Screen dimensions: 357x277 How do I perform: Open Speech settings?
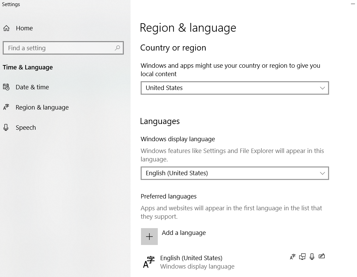tap(26, 128)
